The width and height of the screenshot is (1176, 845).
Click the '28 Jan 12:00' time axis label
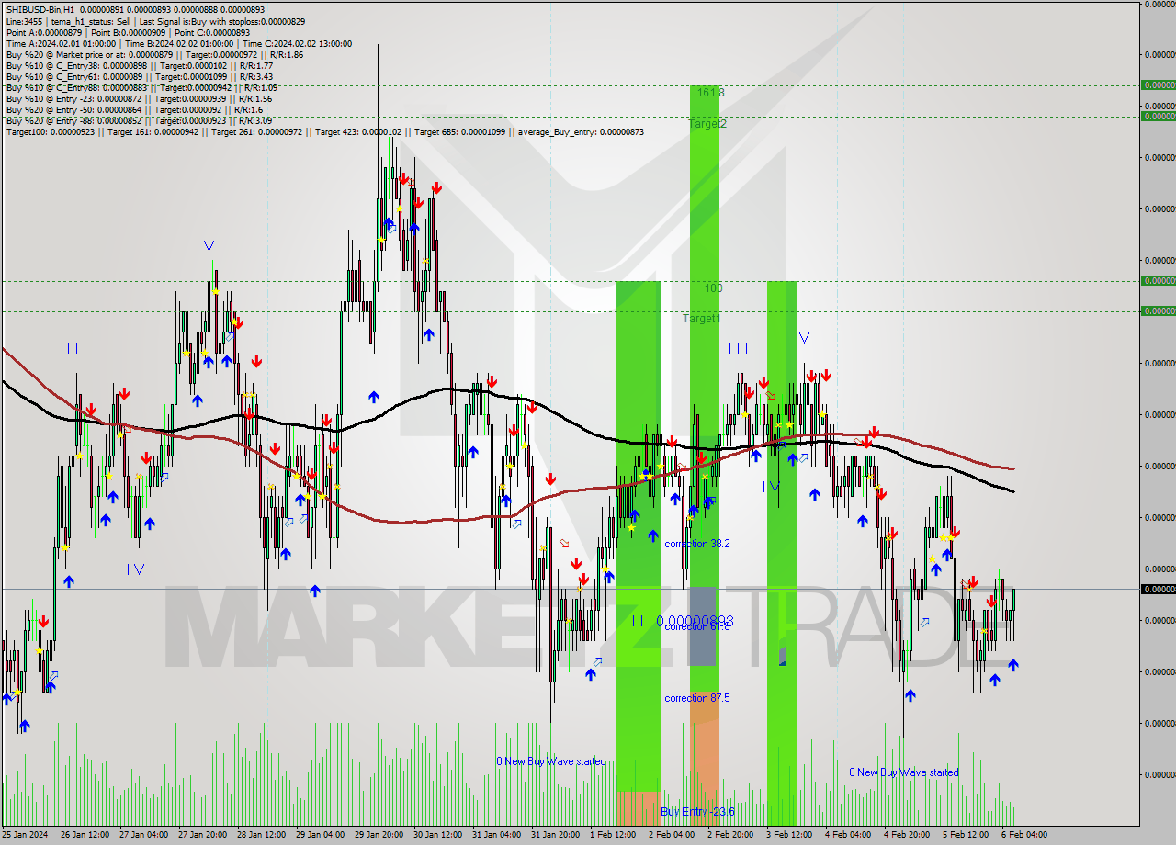(261, 835)
